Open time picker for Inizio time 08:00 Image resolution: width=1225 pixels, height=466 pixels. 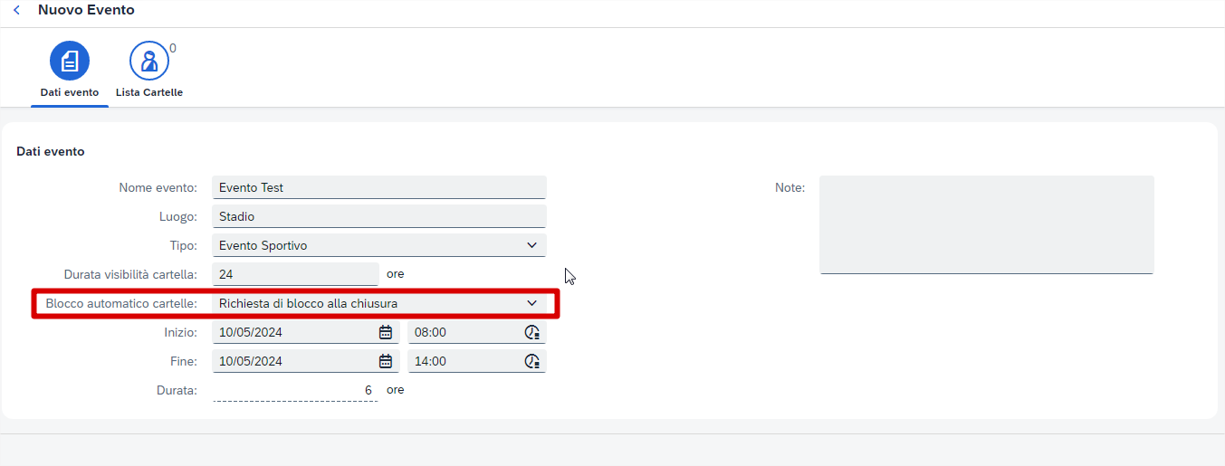tap(532, 332)
